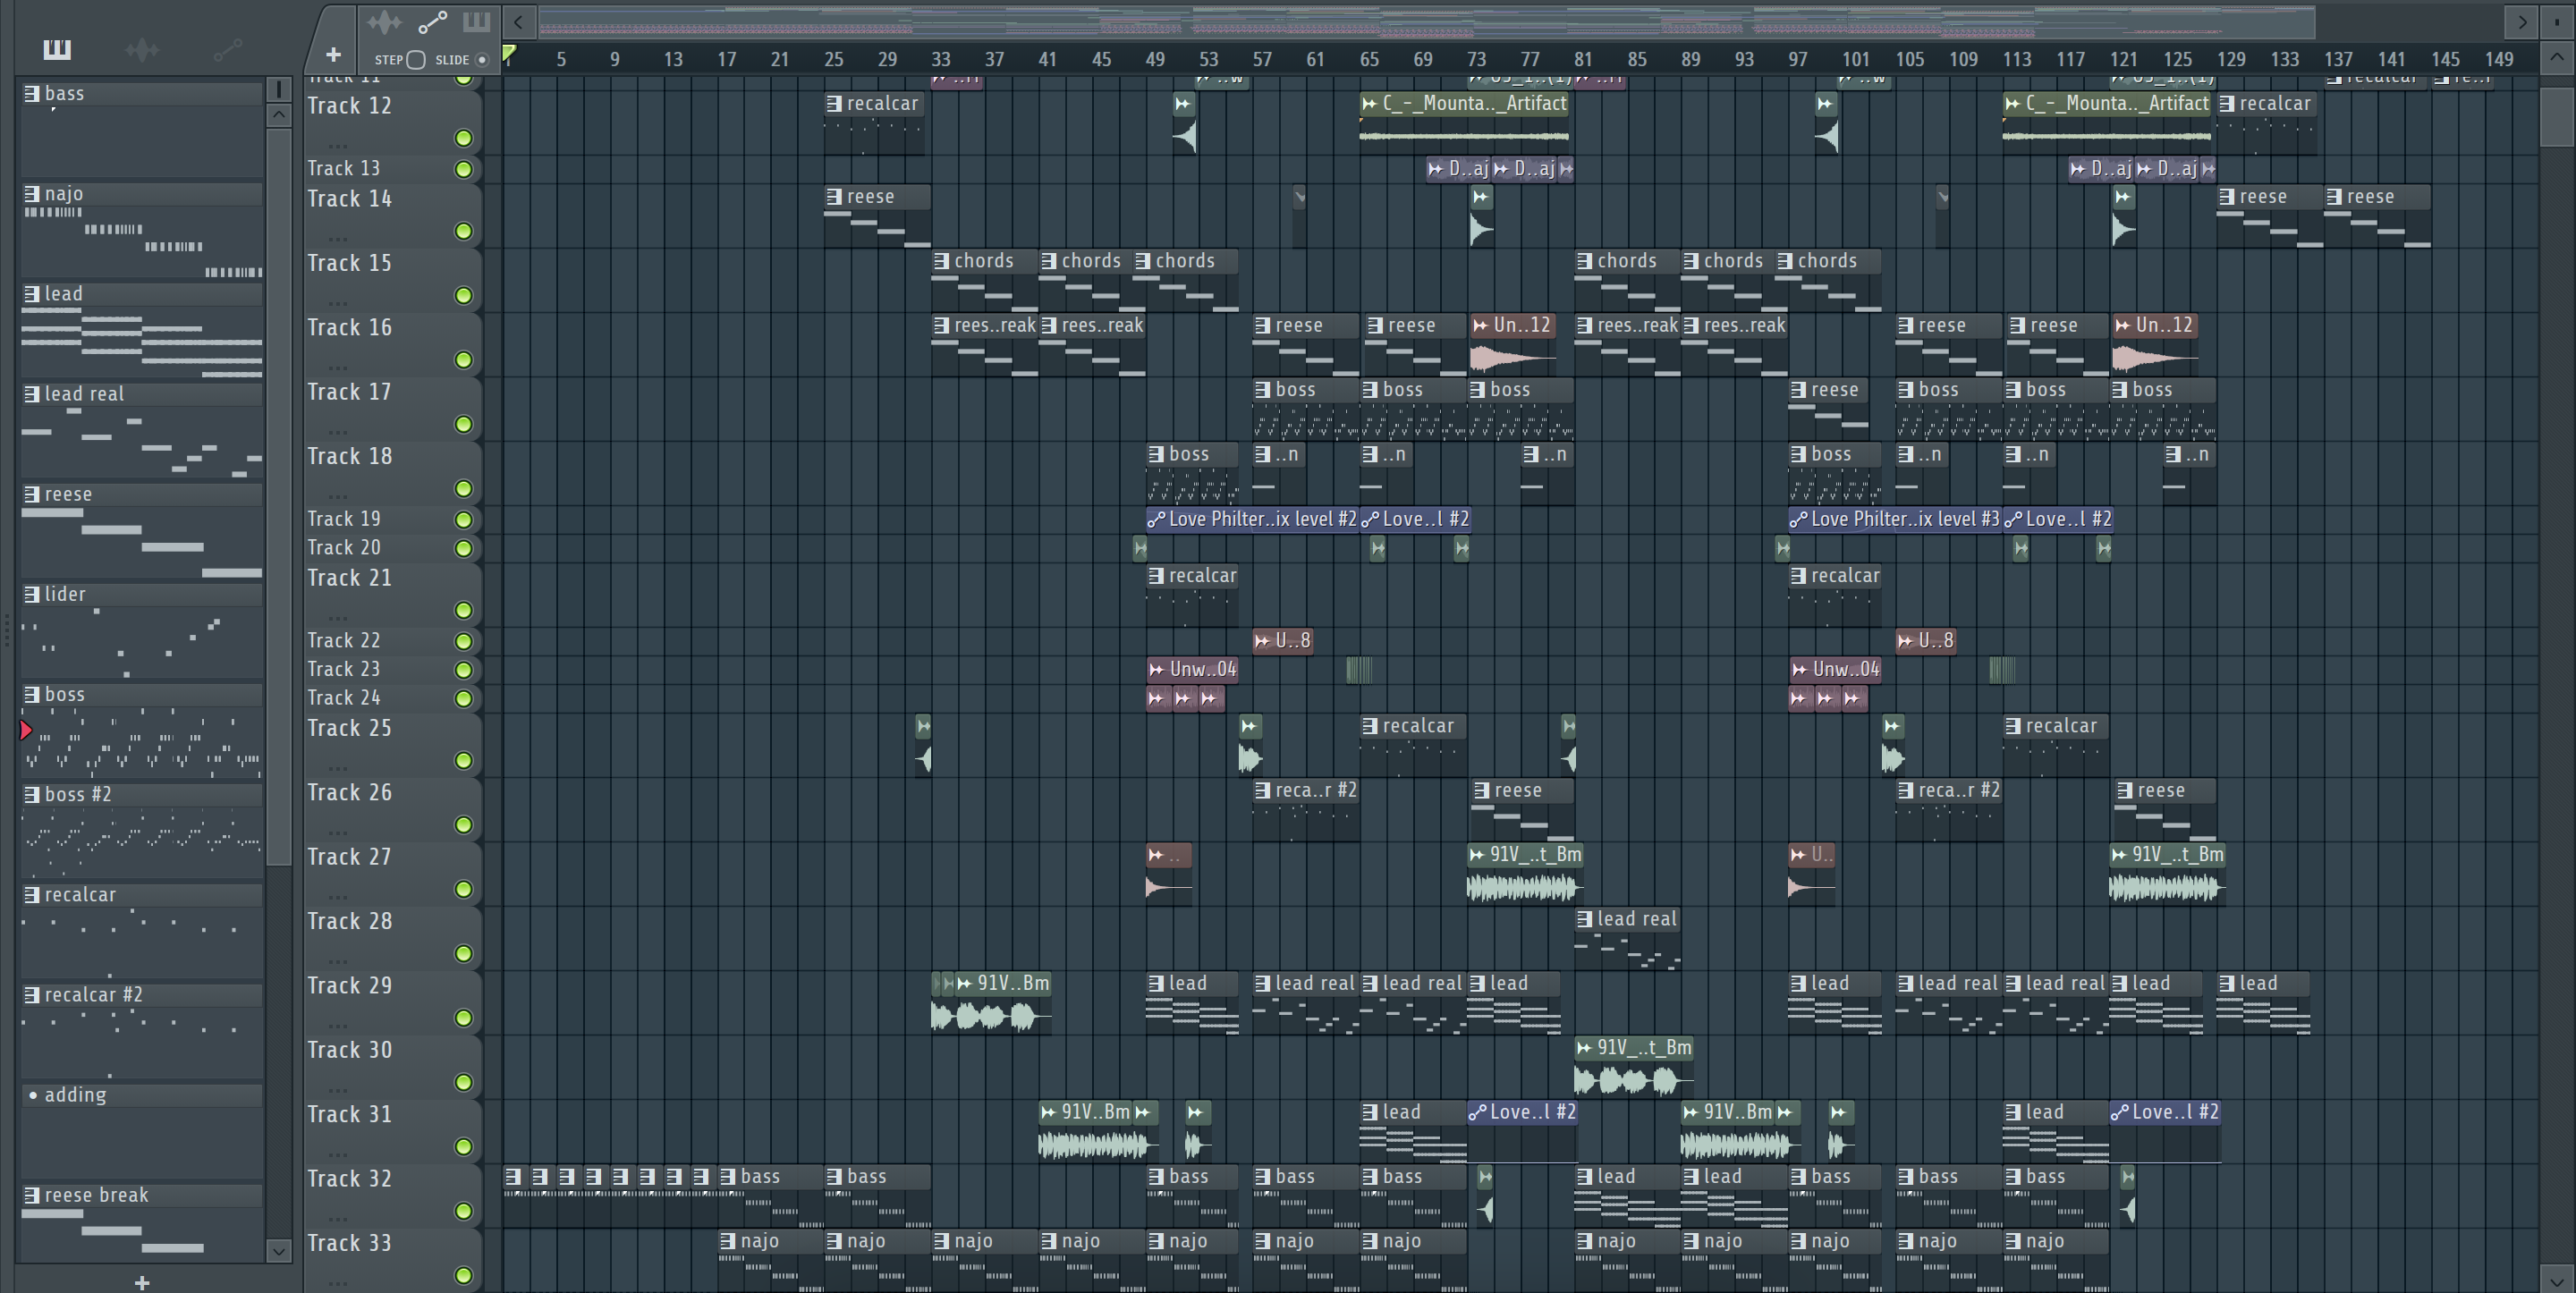Click the green song start marker at bar 1
Viewport: 2576px width, 1293px height.
pos(509,53)
